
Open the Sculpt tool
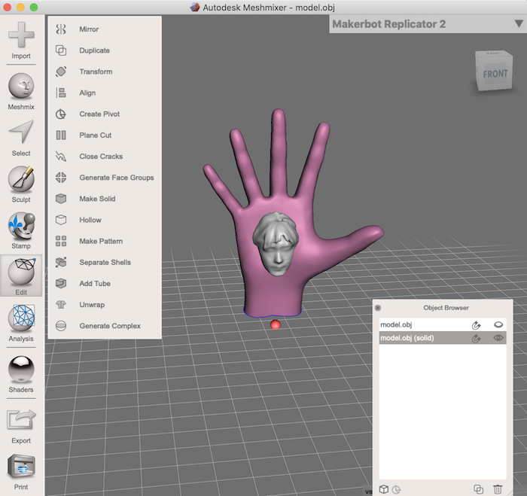click(21, 184)
